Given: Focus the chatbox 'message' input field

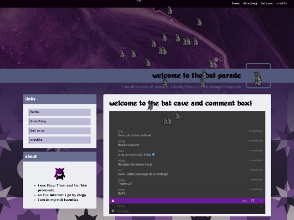Looking at the screenshot, I should coord(187,211).
